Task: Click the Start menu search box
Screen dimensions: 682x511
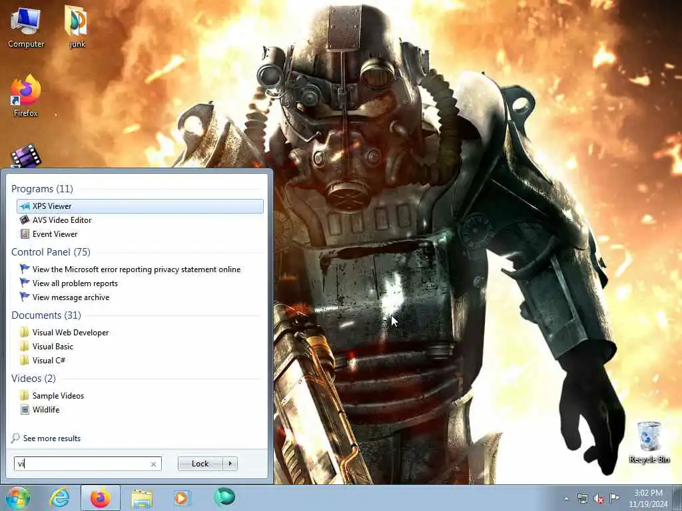Action: pos(87,464)
